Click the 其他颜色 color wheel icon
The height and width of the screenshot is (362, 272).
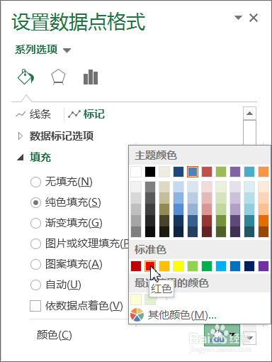(137, 315)
